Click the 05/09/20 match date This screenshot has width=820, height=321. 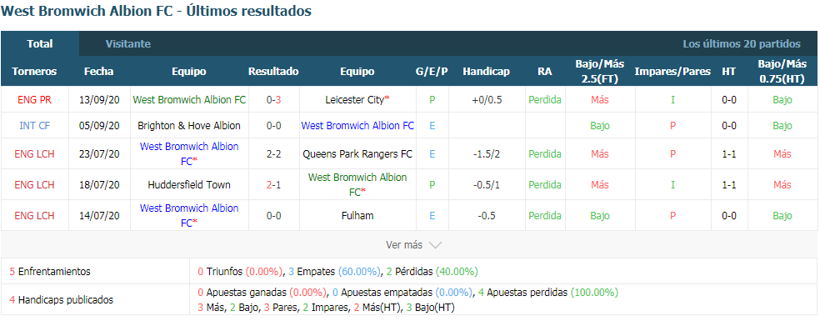99,126
